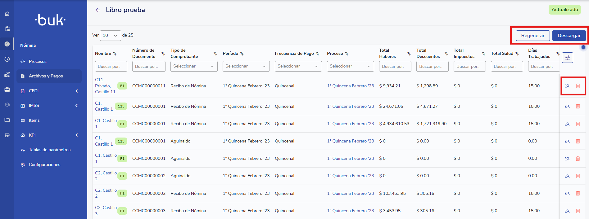Sort table by Proceso column
589x219 pixels.
347,54
